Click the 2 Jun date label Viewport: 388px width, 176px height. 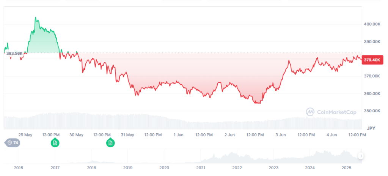point(229,135)
